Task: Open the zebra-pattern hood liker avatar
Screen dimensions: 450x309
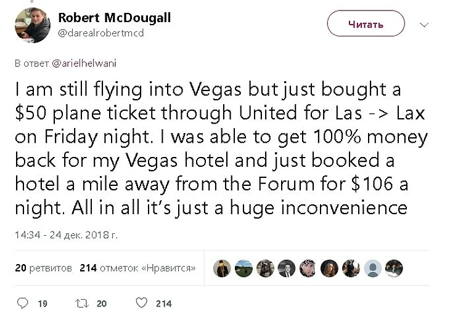Action: point(308,268)
